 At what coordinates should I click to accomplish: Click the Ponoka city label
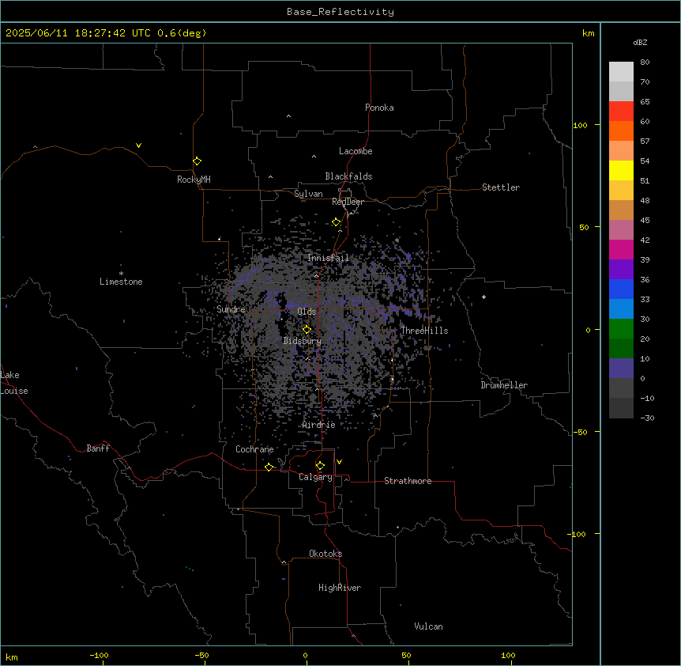point(379,108)
